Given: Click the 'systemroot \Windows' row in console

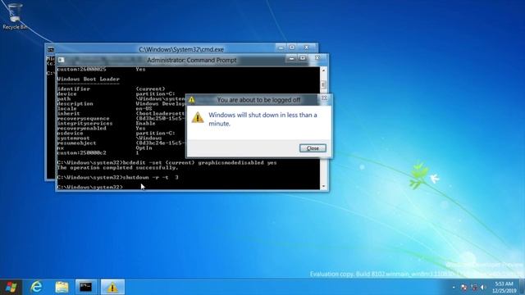Looking at the screenshot, I should [109, 138].
